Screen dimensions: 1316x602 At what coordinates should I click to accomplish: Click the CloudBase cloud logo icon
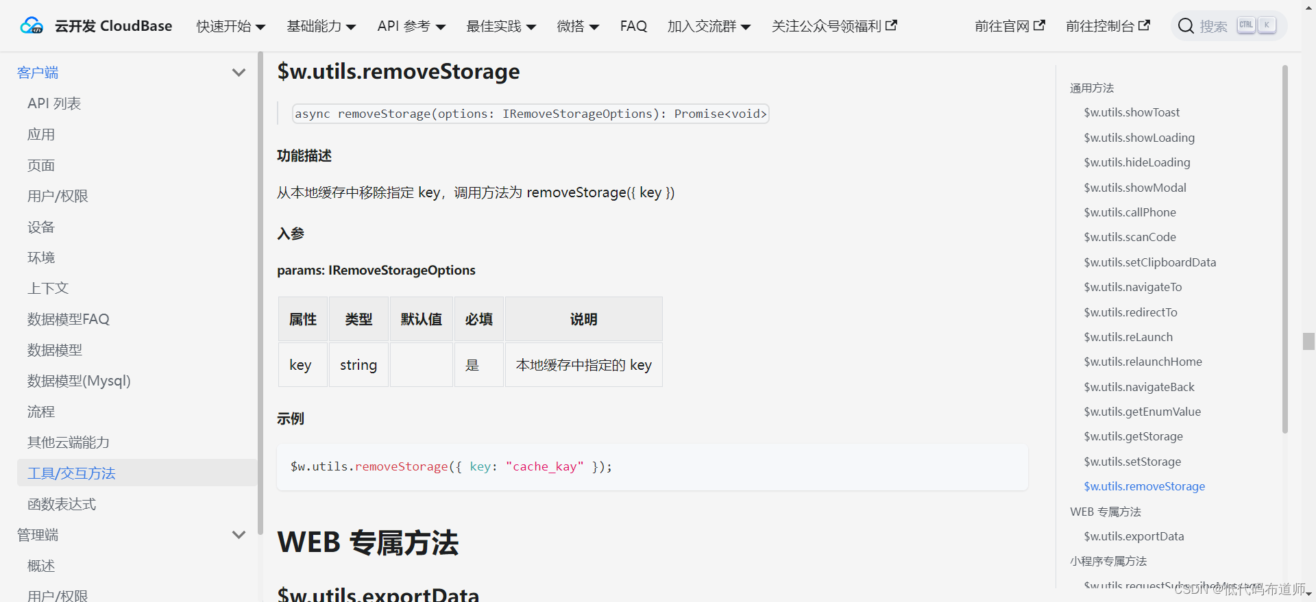click(32, 26)
